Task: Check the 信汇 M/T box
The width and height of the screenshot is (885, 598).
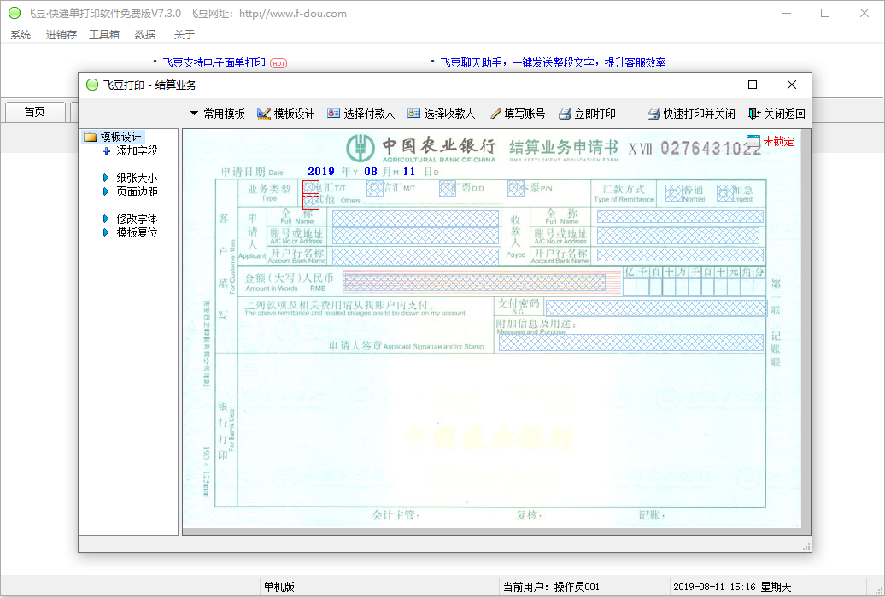Action: 375,189
